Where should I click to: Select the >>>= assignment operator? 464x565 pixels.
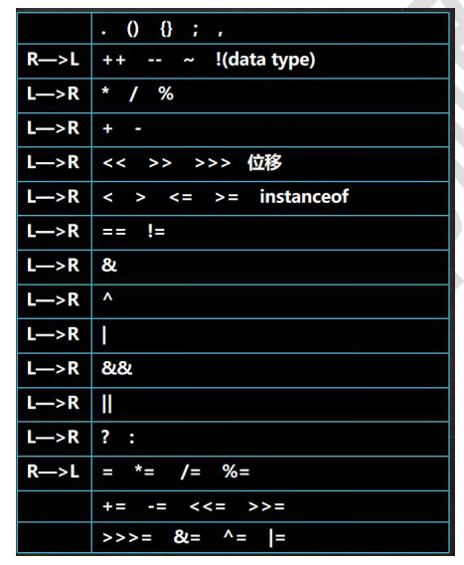click(x=127, y=537)
